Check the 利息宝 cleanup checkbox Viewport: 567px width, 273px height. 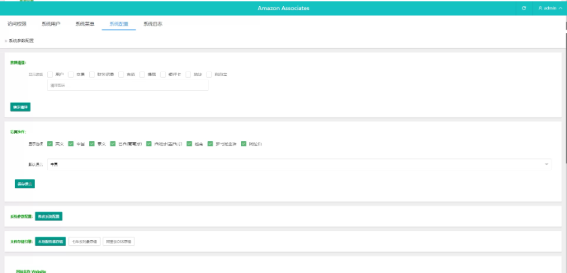[x=209, y=74]
